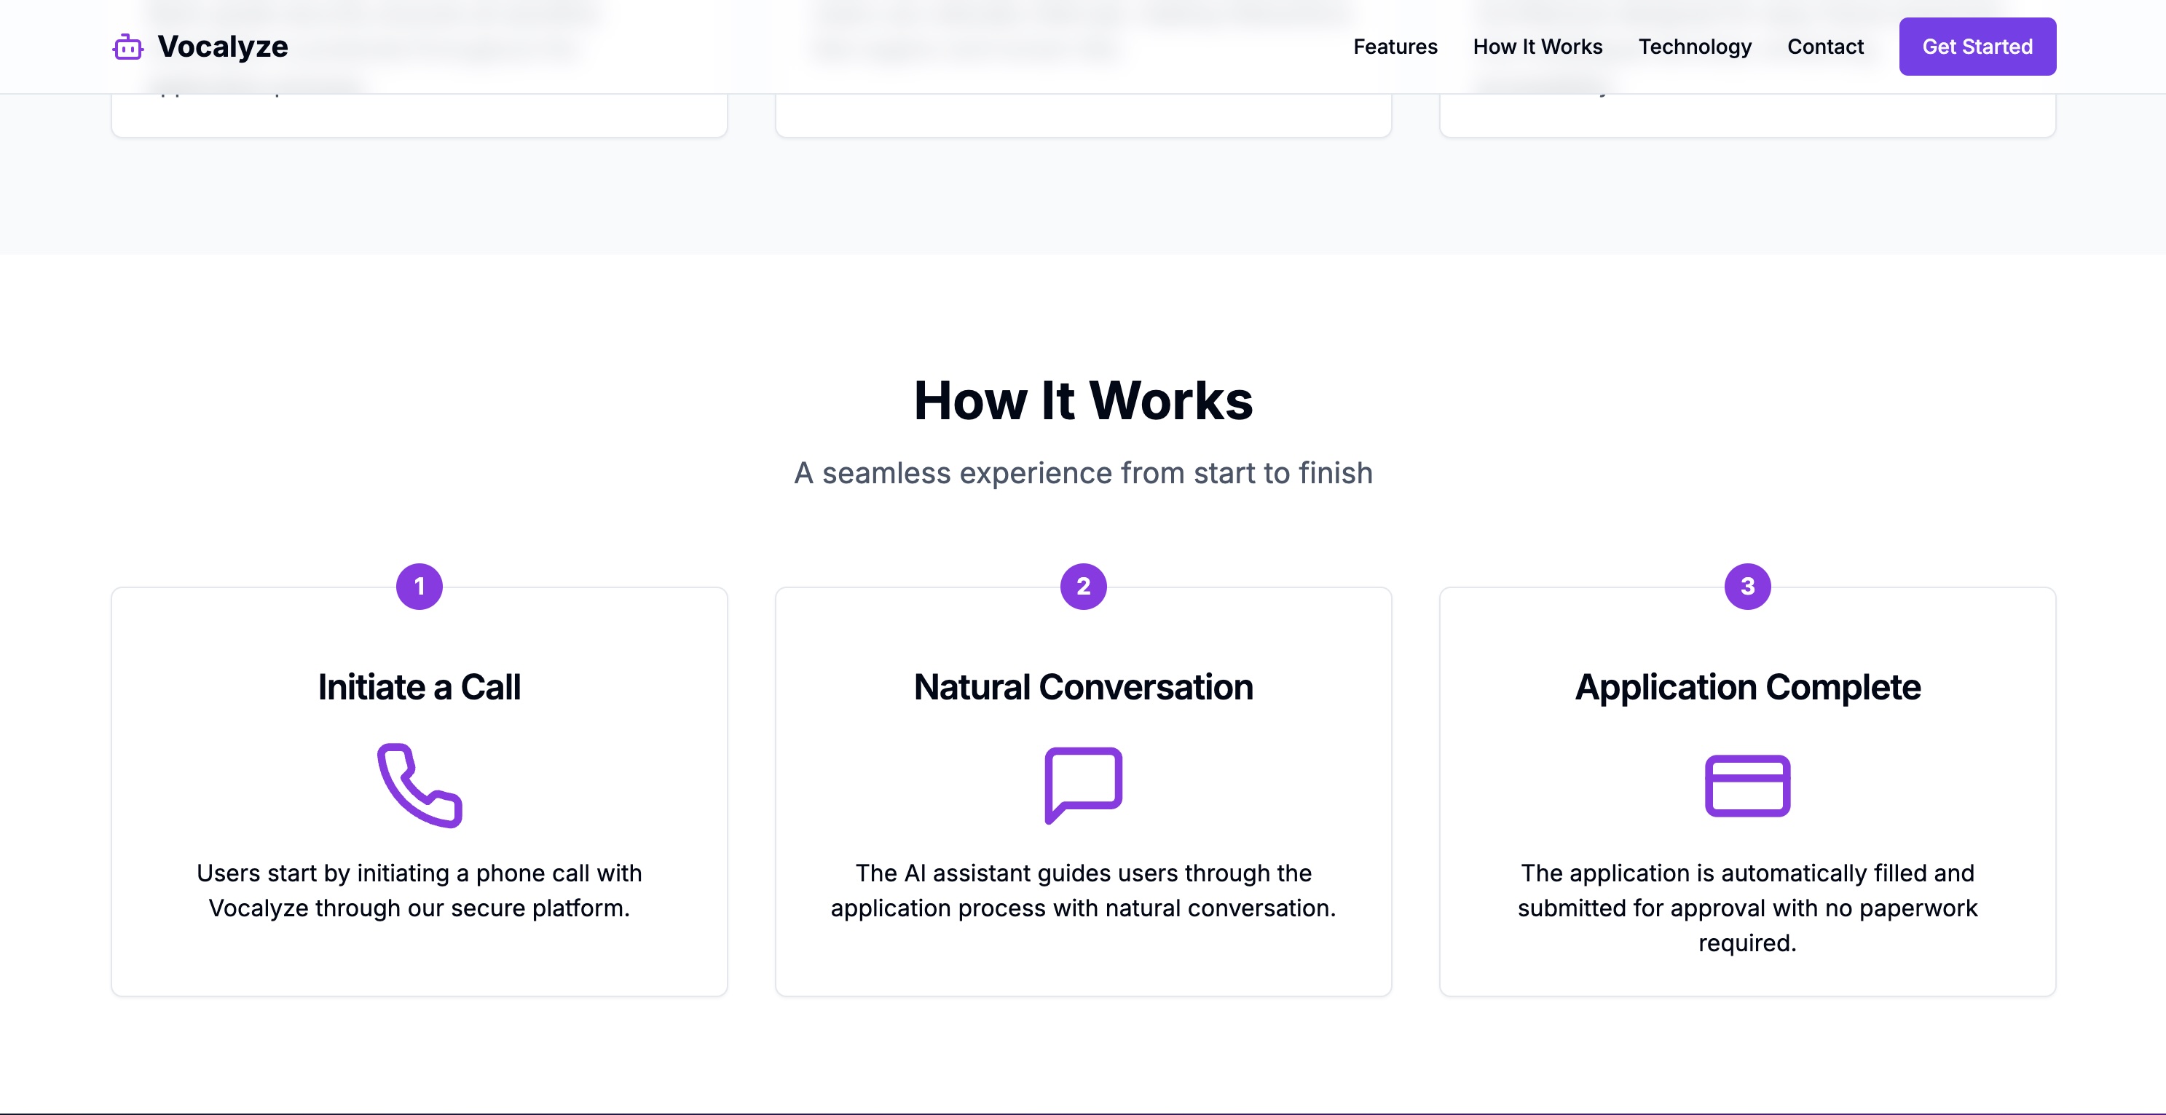Viewport: 2166px width, 1115px height.
Task: Click the seamless experience subtitle text
Action: (1083, 473)
